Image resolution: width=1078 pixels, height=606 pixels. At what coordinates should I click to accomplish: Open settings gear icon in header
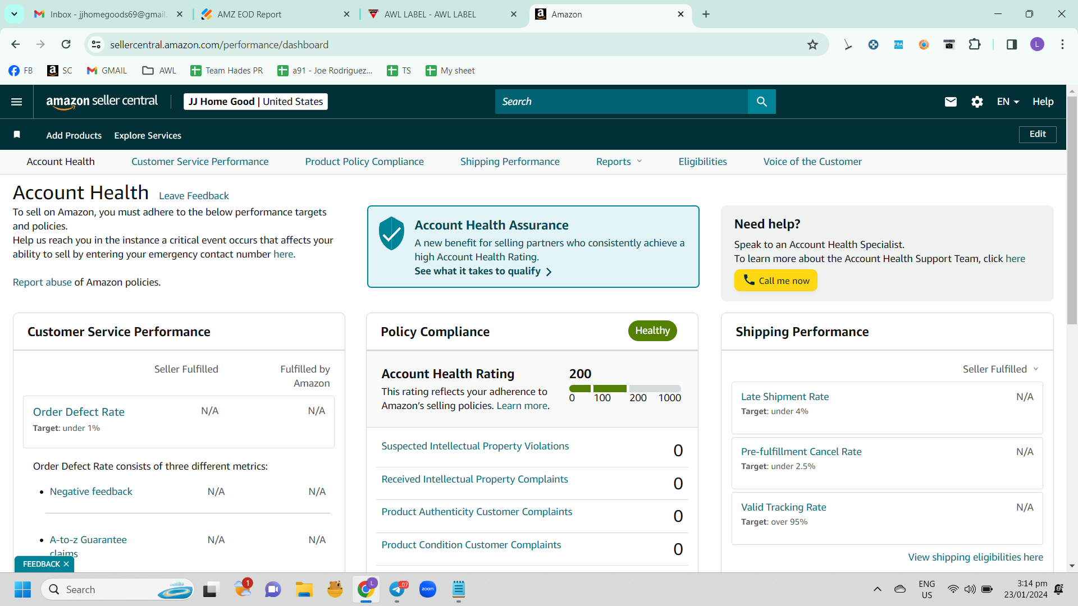(977, 102)
